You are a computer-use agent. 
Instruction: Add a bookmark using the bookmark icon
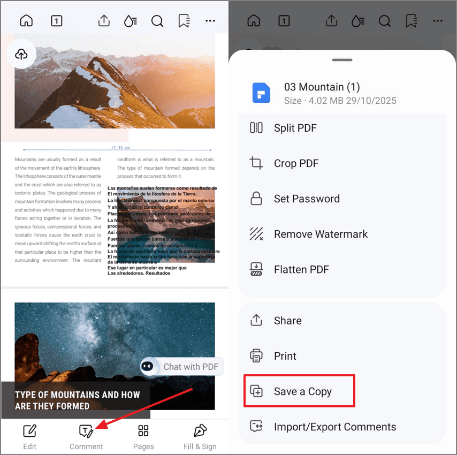pos(184,20)
